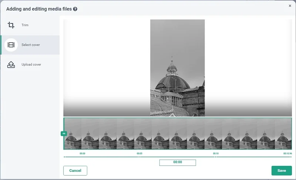Close the media editing dialog
The image size is (296, 180).
coord(290,6)
